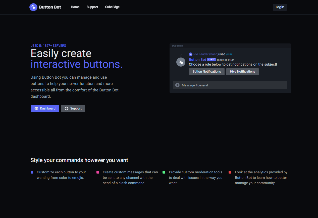Click Pie Leader's small avatar icon
Viewport: 318px width, 218px height.
(191, 54)
